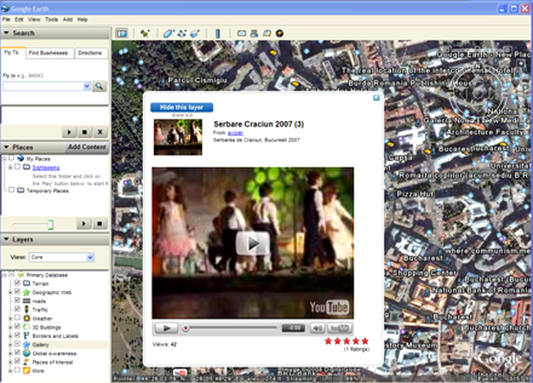The width and height of the screenshot is (533, 383).
Task: Enable the Weather layer checkbox
Action: [x=17, y=318]
